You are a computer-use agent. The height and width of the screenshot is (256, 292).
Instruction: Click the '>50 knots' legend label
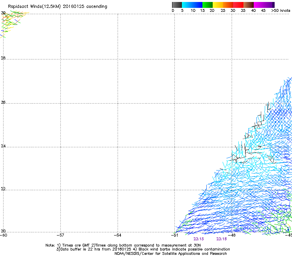pos(281,11)
